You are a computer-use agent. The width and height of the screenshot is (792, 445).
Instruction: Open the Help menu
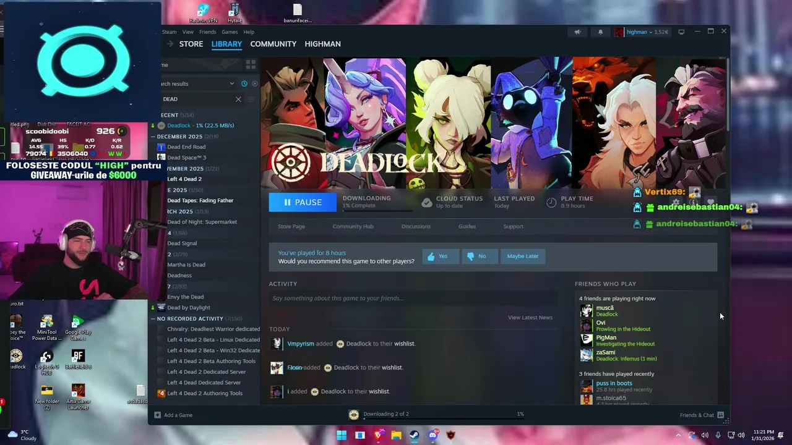pyautogui.click(x=249, y=32)
